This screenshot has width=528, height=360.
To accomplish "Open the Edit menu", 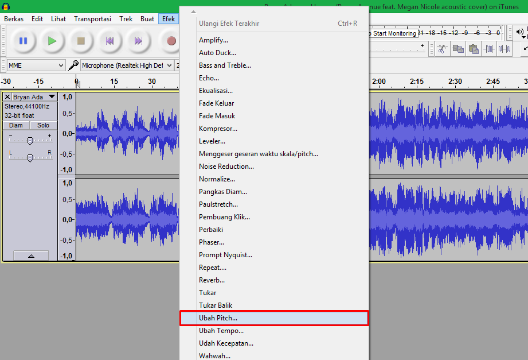I will (x=37, y=19).
